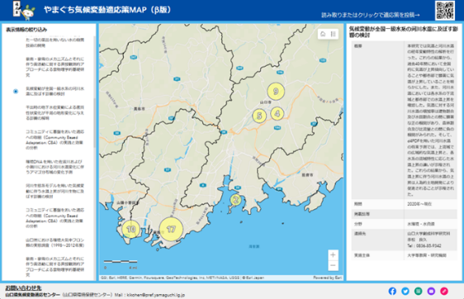
Task: Click the やまぐち気候変動適応策MAP header title
Action: point(107,10)
